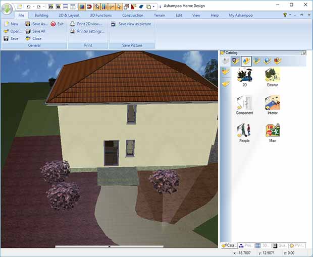The height and width of the screenshot is (257, 313).
Task: Click Print 2D view... button
Action: (86, 24)
